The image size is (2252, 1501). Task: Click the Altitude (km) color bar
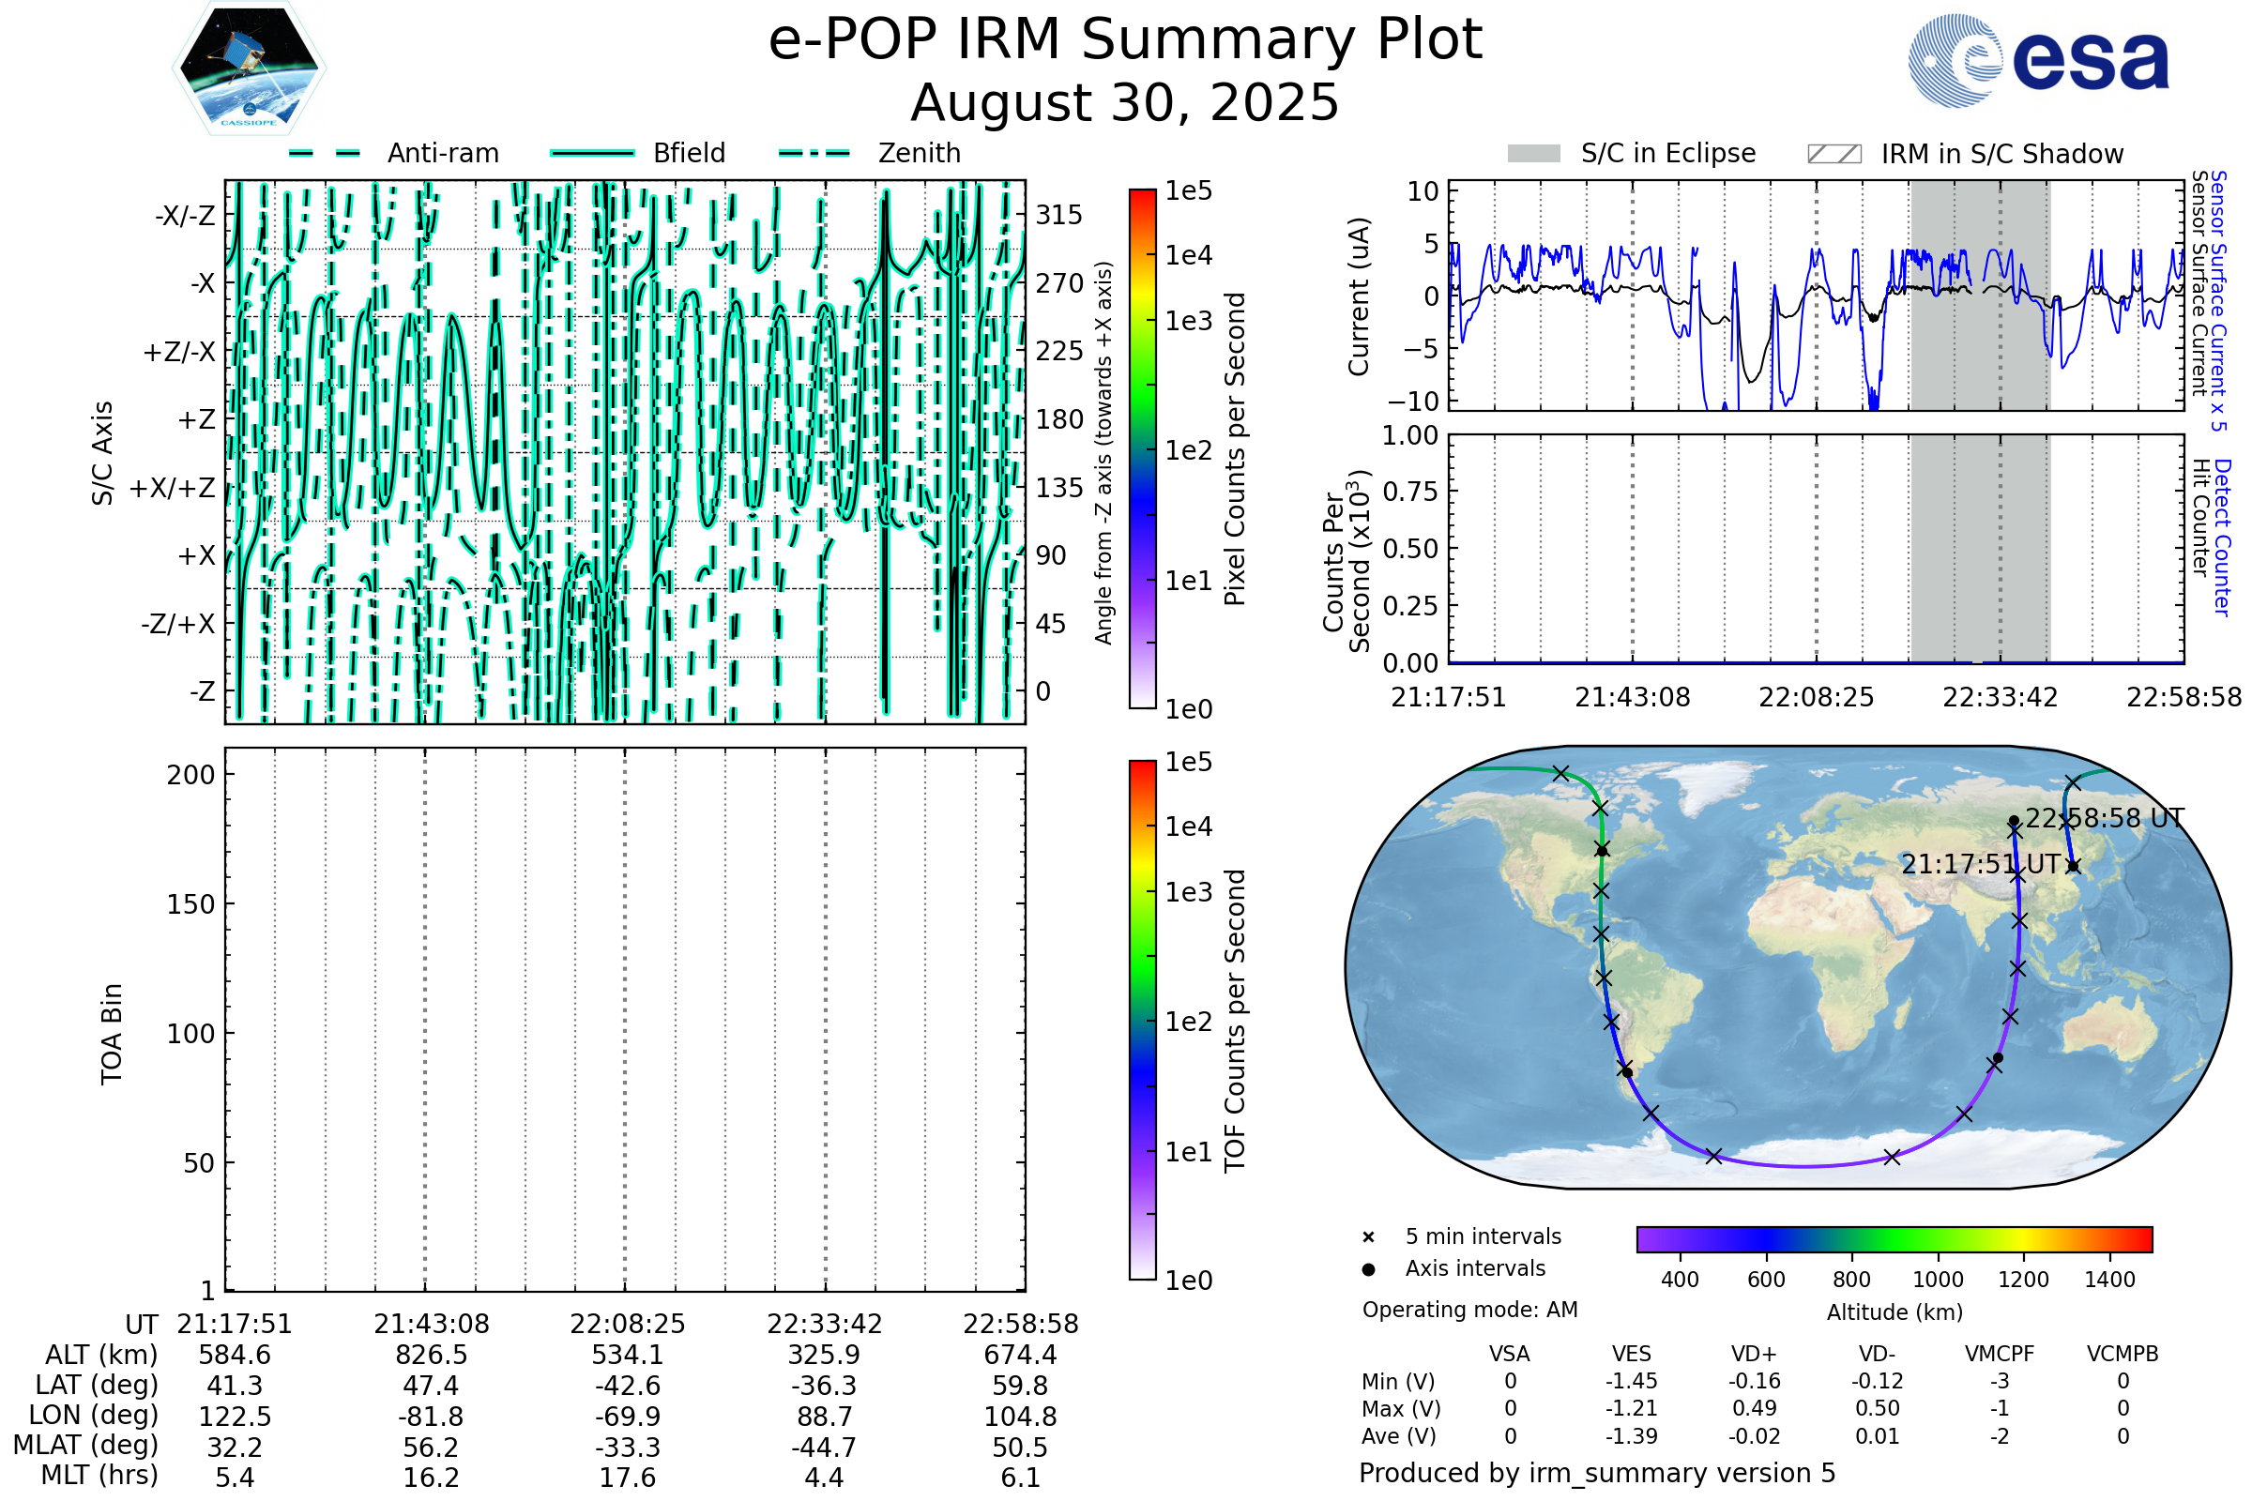[1894, 1238]
